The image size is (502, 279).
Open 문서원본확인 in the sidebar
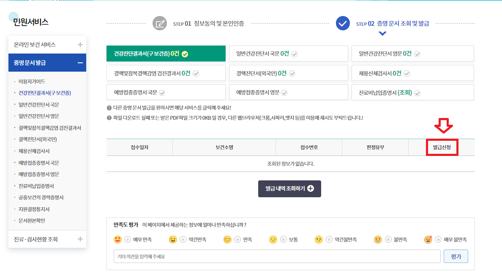32,220
